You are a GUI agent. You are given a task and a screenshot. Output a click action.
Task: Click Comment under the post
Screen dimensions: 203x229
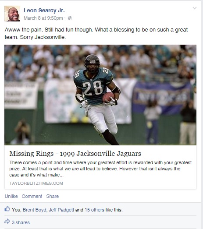point(32,196)
